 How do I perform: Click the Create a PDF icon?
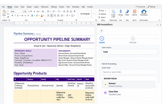113,14
